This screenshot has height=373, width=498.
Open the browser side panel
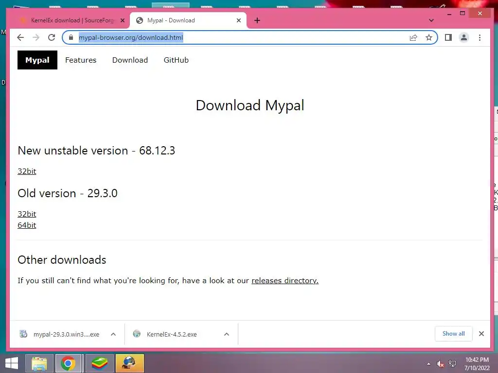448,37
